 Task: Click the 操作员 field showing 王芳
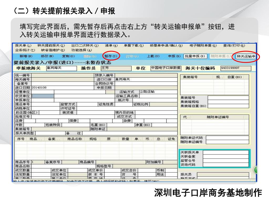pos(116,68)
